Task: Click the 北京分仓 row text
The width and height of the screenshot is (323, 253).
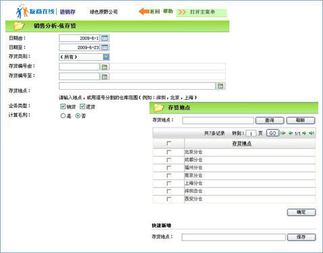Action: coord(193,152)
